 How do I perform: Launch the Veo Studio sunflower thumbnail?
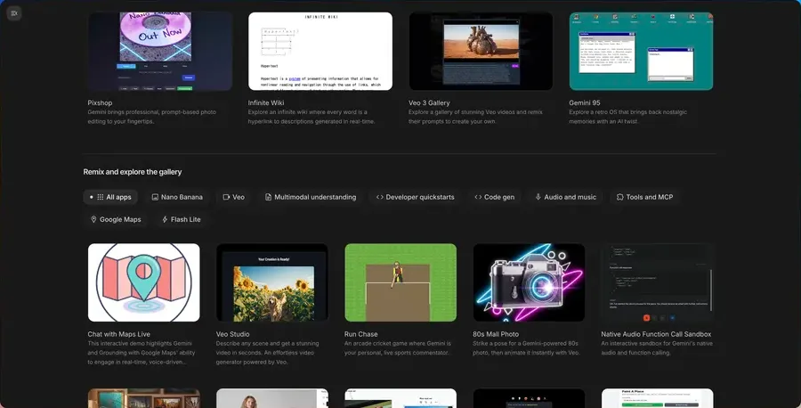click(271, 282)
